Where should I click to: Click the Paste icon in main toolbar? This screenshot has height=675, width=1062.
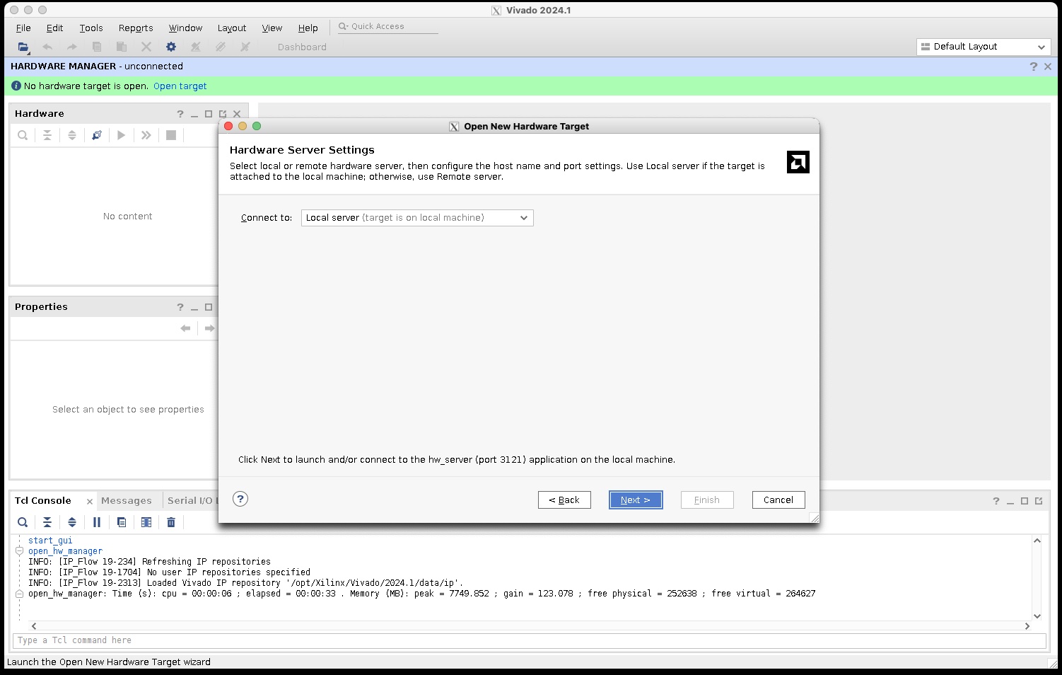point(122,47)
